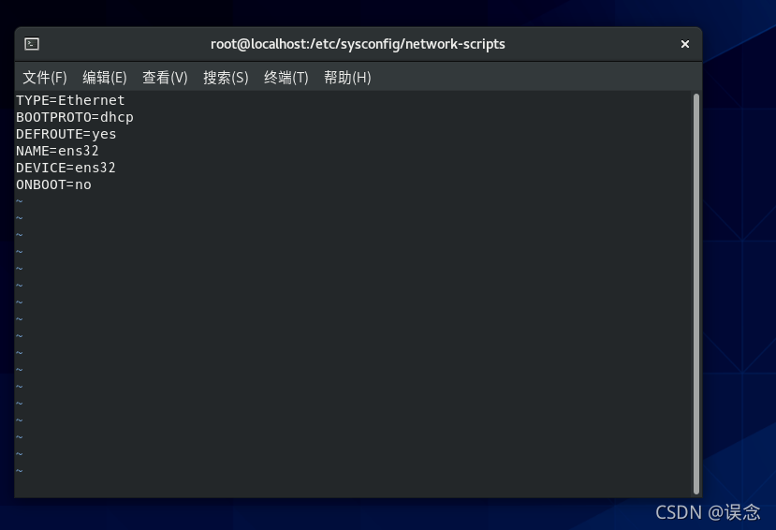The height and width of the screenshot is (530, 776).
Task: Place cursor on TYPE=Ethernet line
Action: coord(70,100)
